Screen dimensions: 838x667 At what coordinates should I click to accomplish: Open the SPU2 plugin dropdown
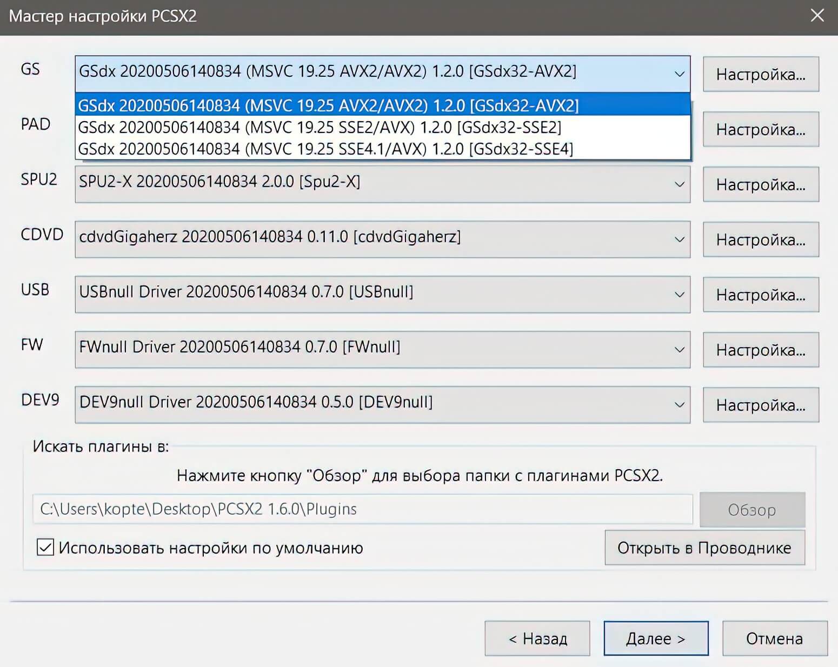coord(383,184)
